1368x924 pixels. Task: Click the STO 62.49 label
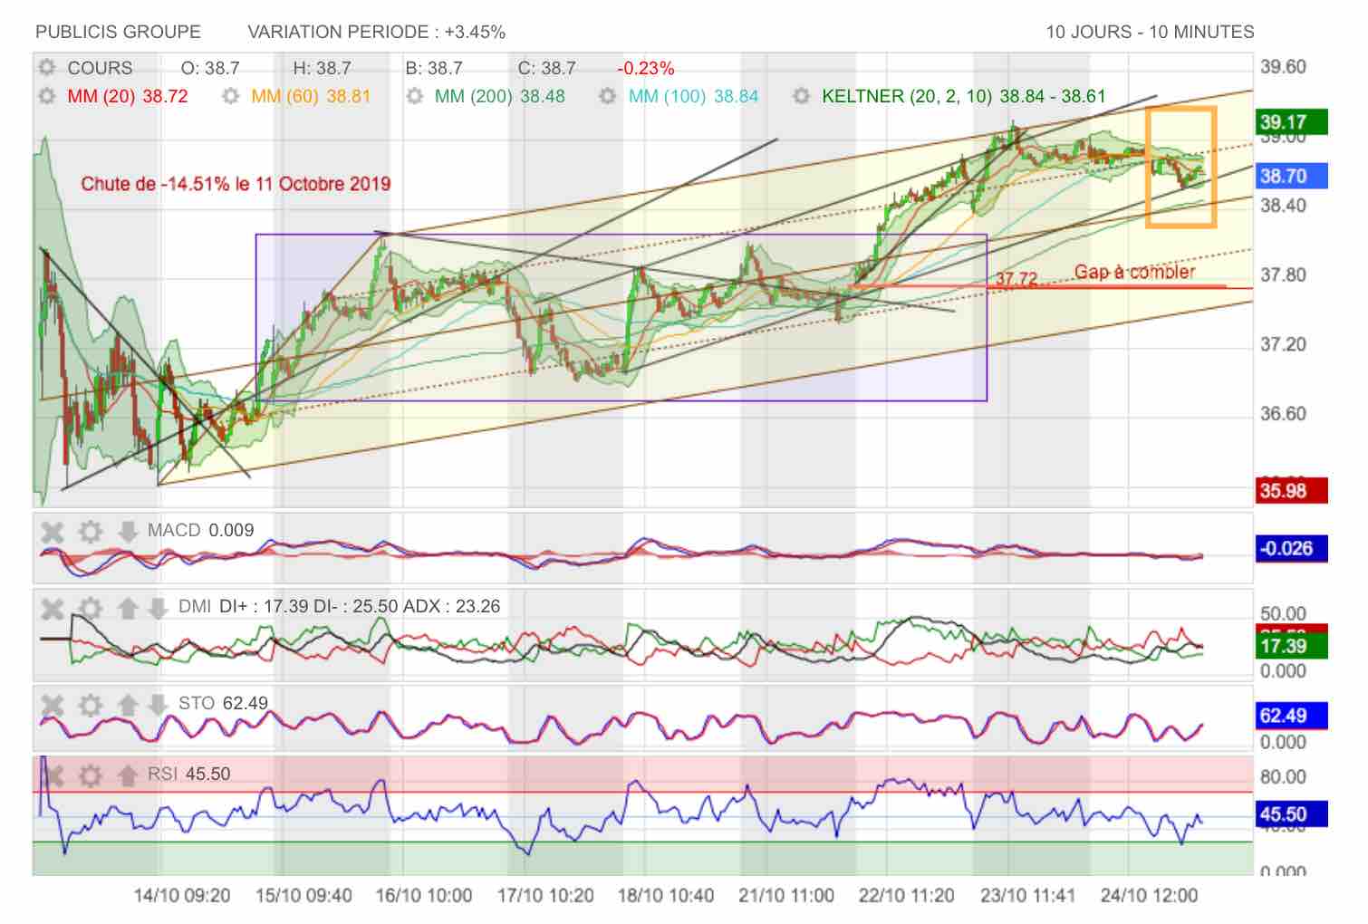pos(223,704)
